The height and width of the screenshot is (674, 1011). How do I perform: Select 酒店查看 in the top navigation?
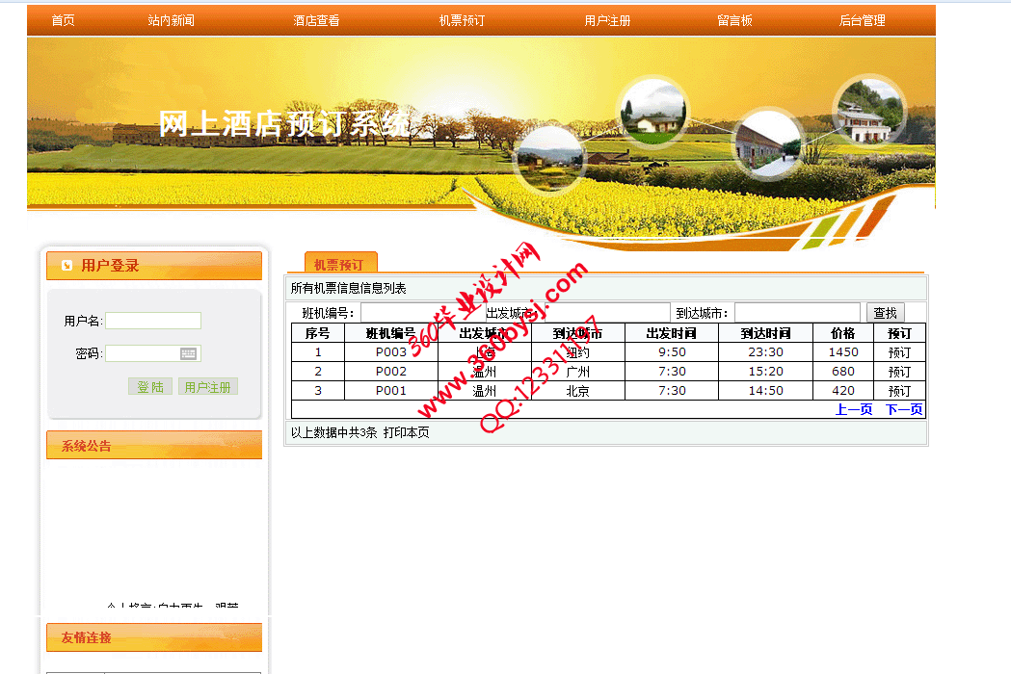(316, 20)
